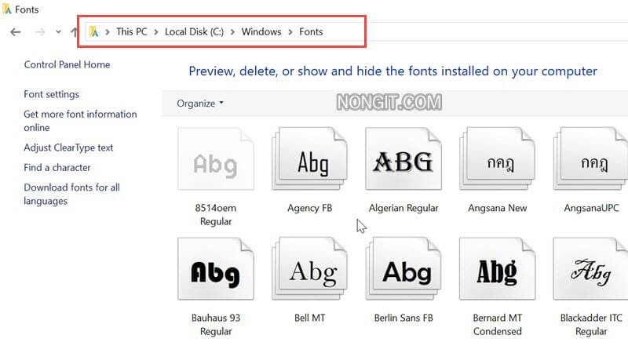Click the "AngsanaUPC" label

pyautogui.click(x=592, y=208)
